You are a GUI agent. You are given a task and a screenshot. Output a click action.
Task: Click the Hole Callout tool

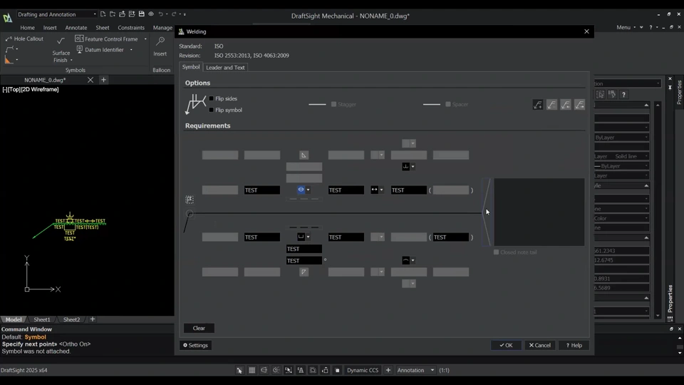click(24, 39)
